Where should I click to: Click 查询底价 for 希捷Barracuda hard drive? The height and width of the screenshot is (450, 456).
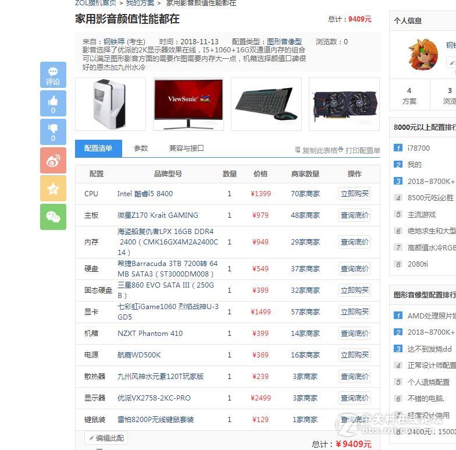(355, 269)
